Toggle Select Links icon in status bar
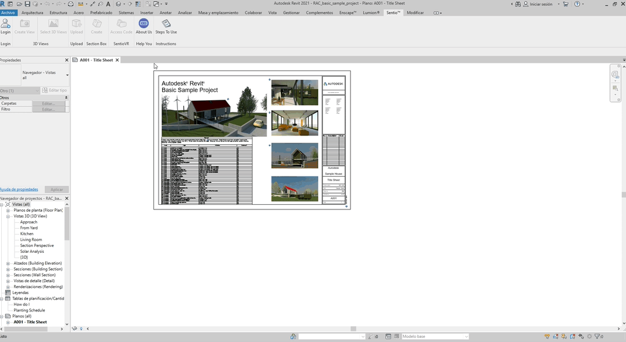 (547, 336)
